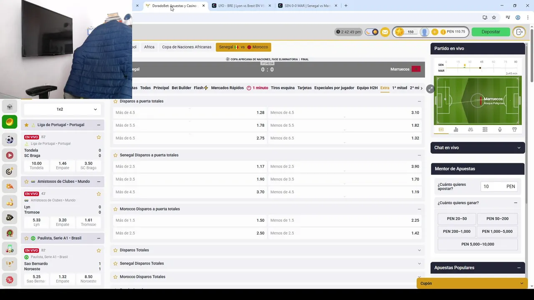
Task: Click the match timeline progress bar
Action: click(481, 67)
